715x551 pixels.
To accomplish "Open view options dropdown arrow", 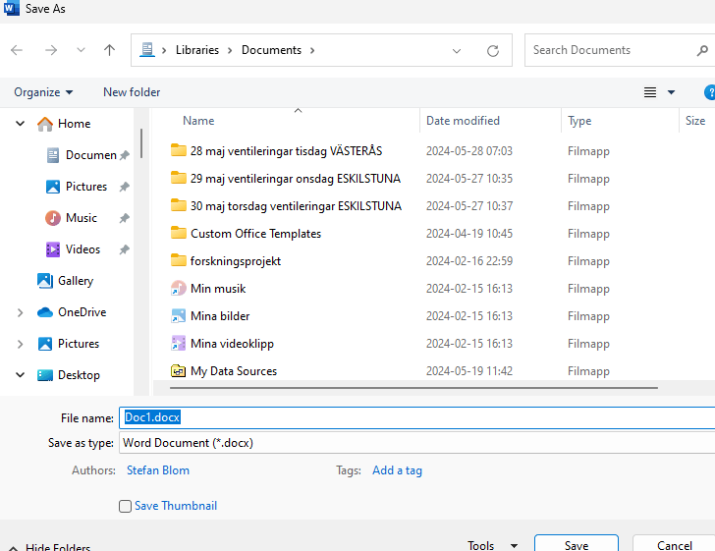I will tap(671, 92).
